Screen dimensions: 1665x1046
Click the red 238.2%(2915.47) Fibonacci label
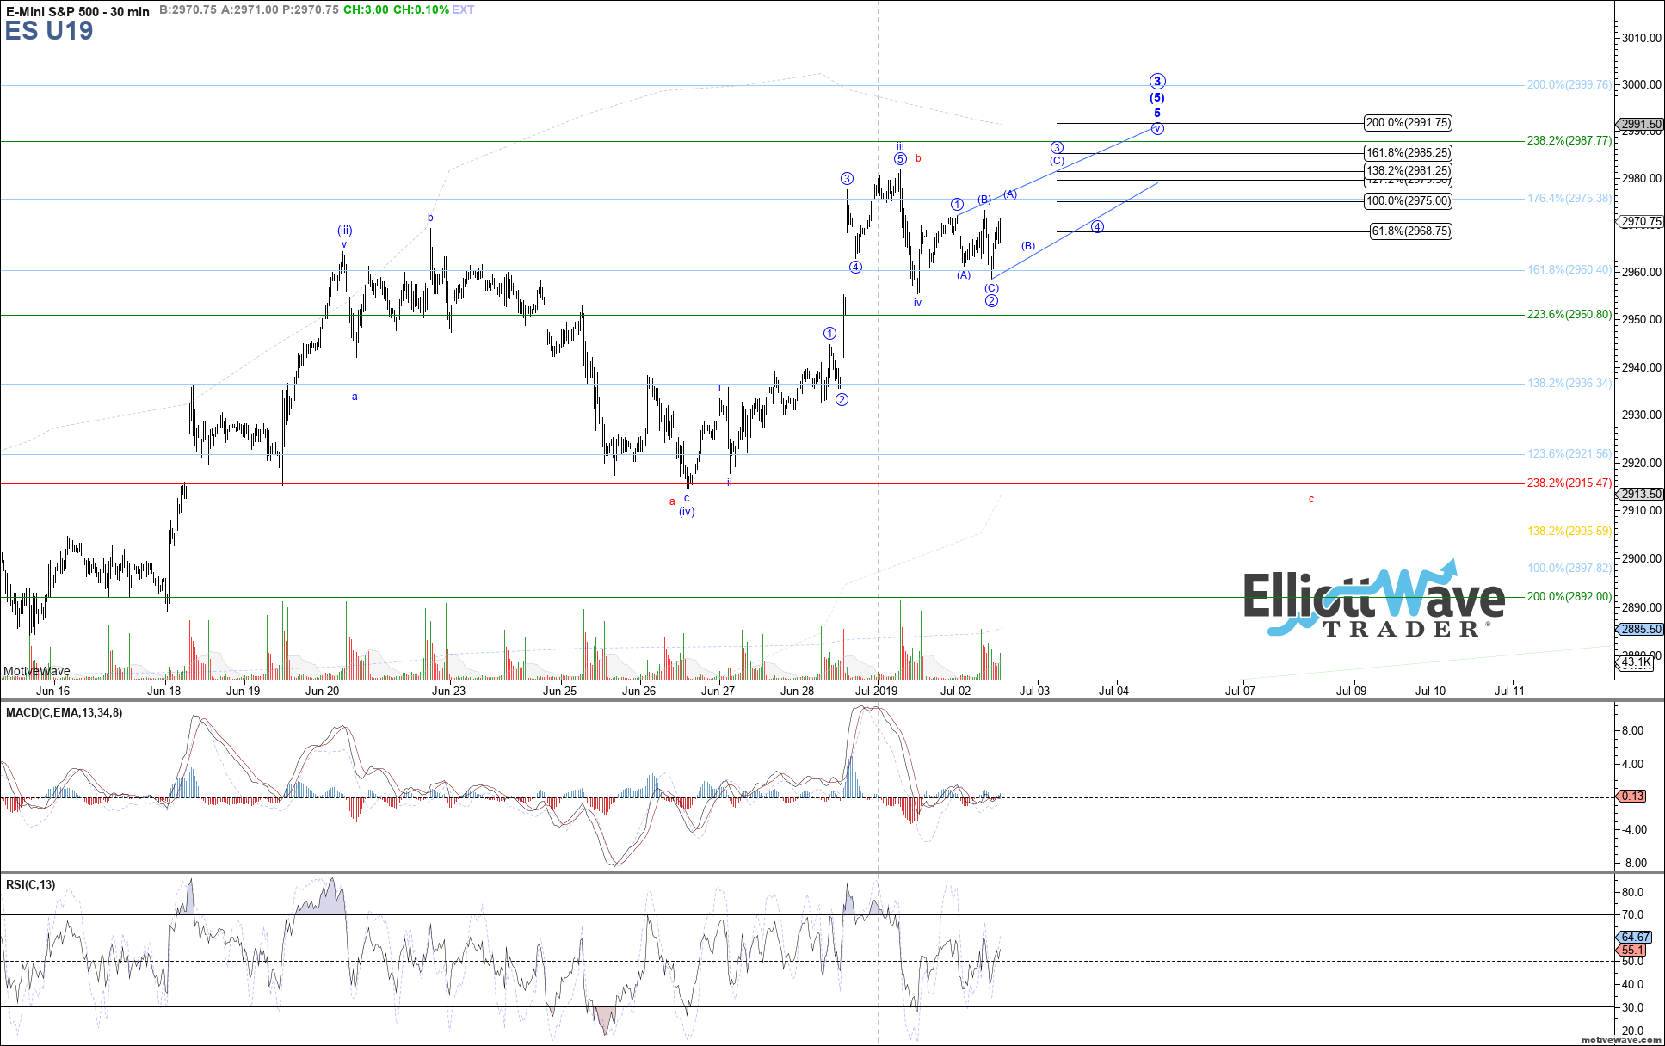[1569, 483]
